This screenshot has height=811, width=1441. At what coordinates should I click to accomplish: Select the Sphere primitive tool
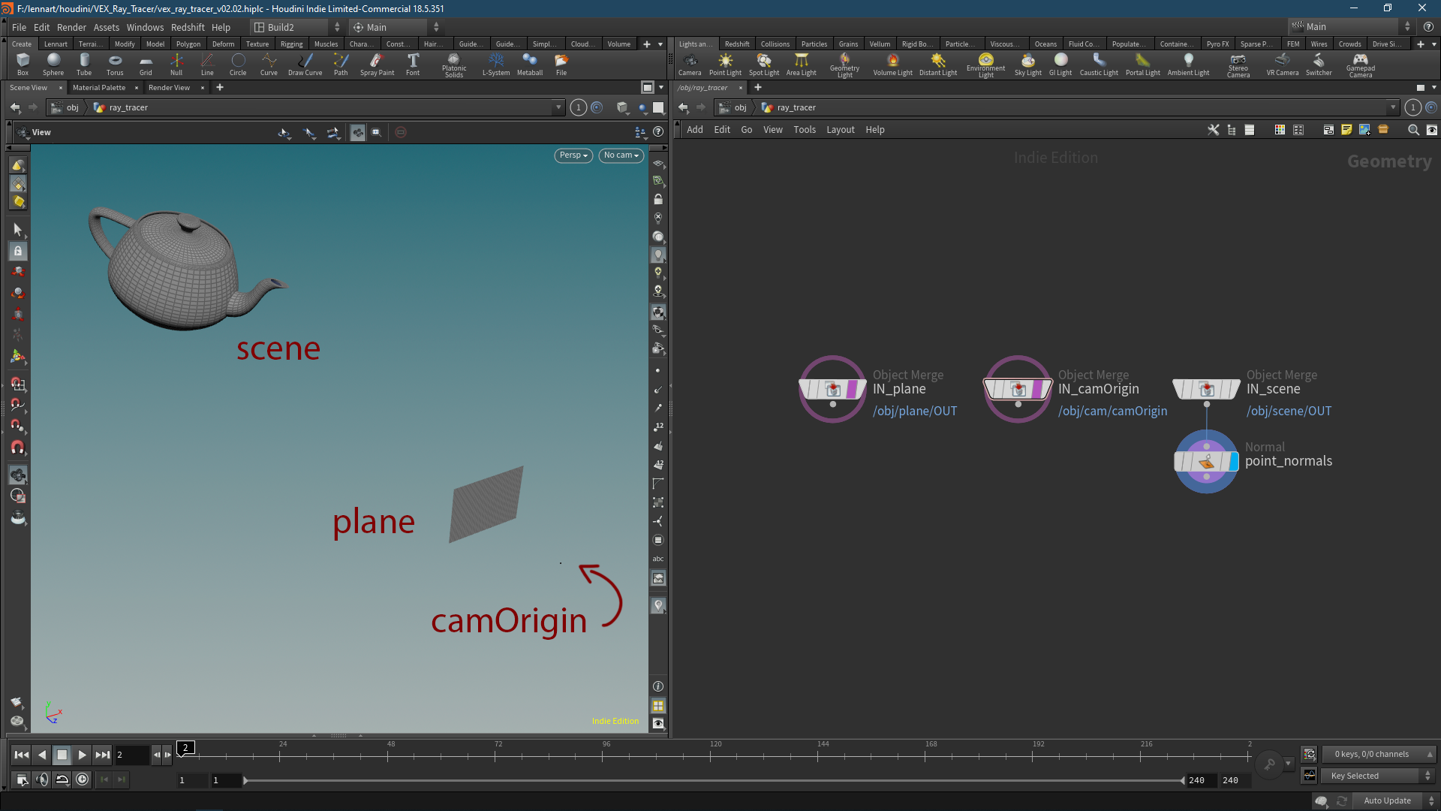53,63
